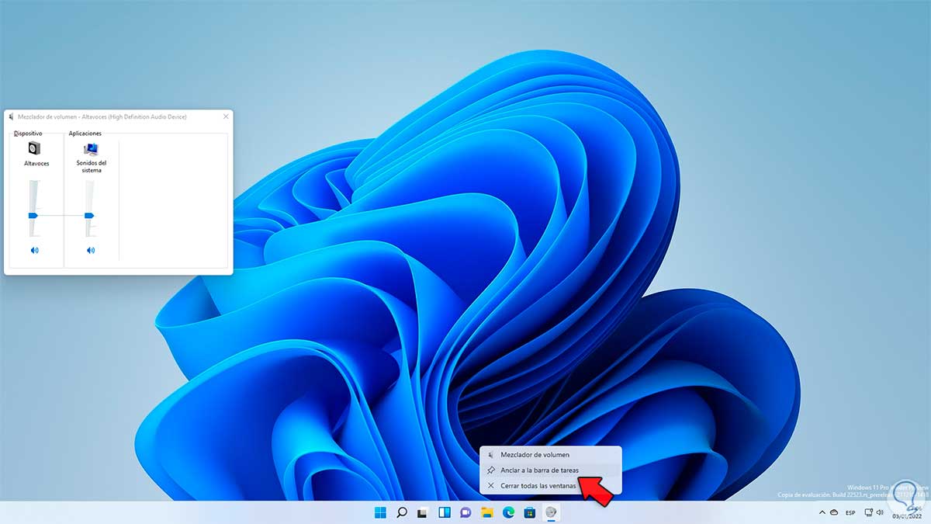Screen dimensions: 931x524
Task: Open taskbar Search magnifier
Action: click(x=402, y=512)
